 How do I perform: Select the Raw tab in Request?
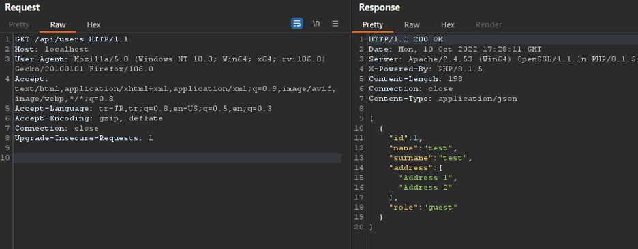tap(58, 24)
